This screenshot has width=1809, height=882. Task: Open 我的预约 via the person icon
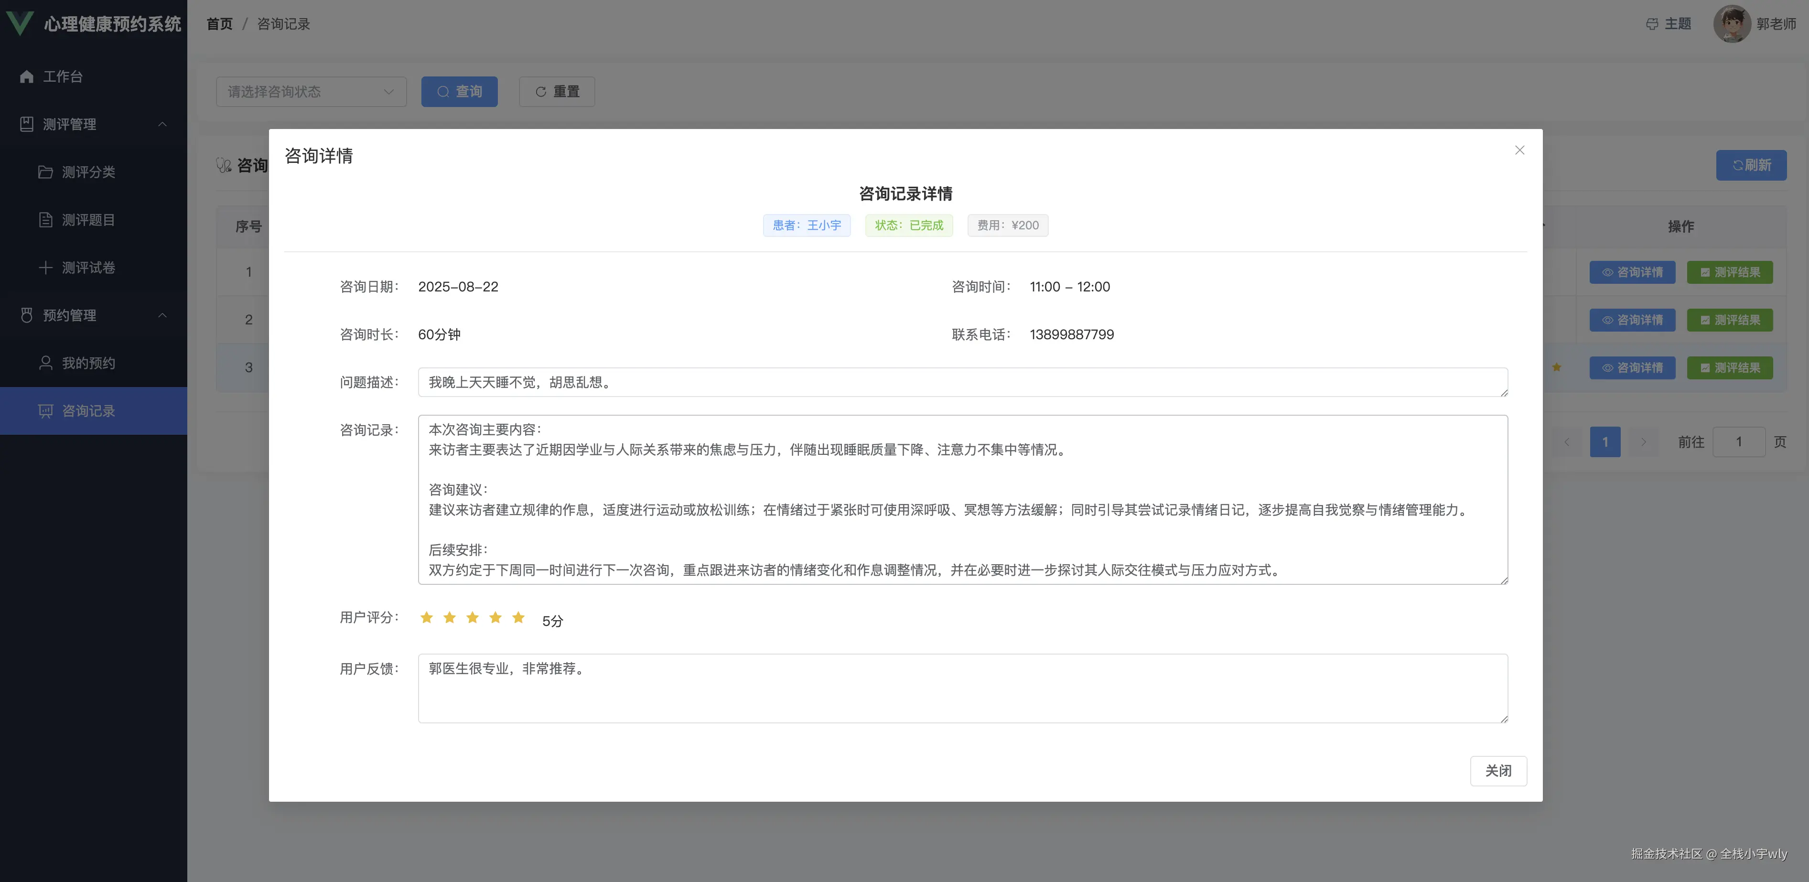(46, 362)
